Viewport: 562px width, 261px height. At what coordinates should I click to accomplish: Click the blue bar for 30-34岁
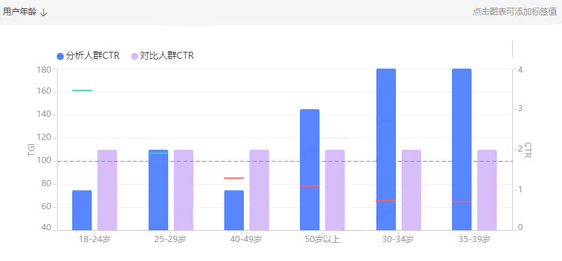coord(386,150)
